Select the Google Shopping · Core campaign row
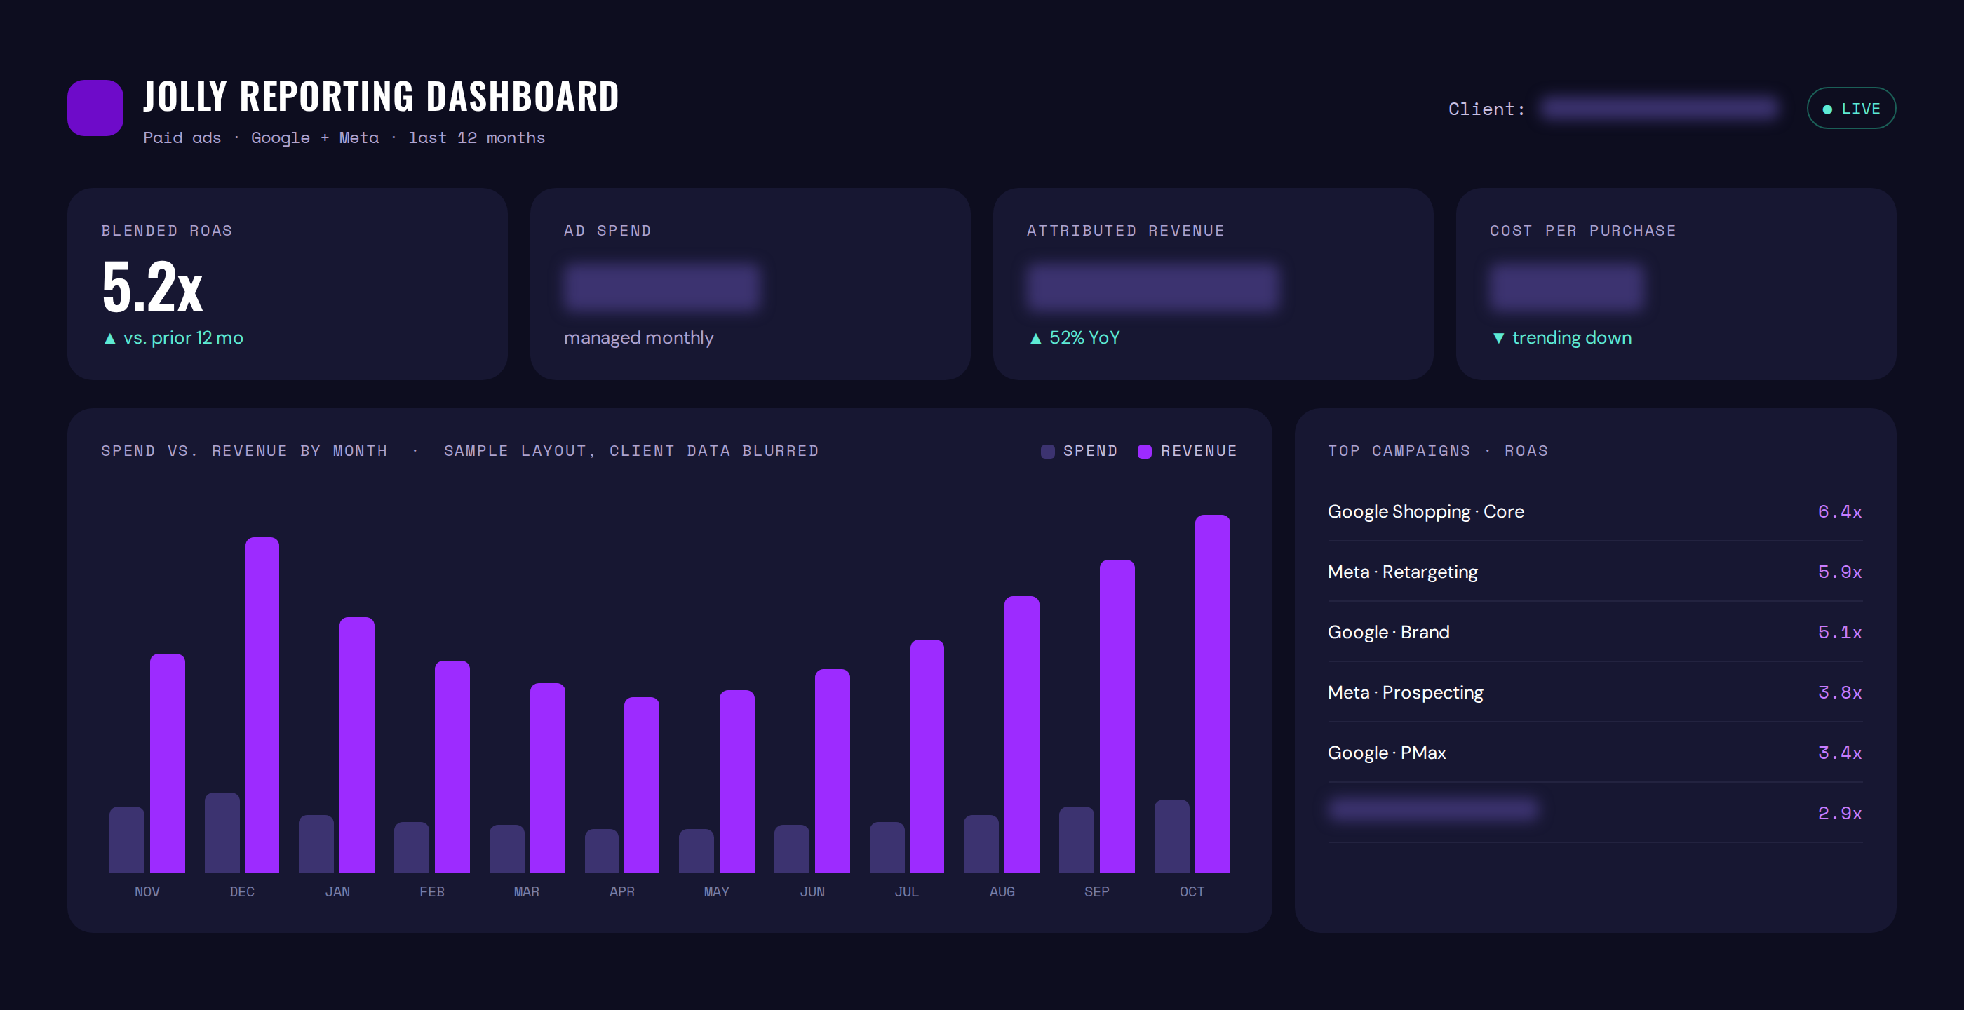Image resolution: width=1964 pixels, height=1010 pixels. tap(1595, 511)
